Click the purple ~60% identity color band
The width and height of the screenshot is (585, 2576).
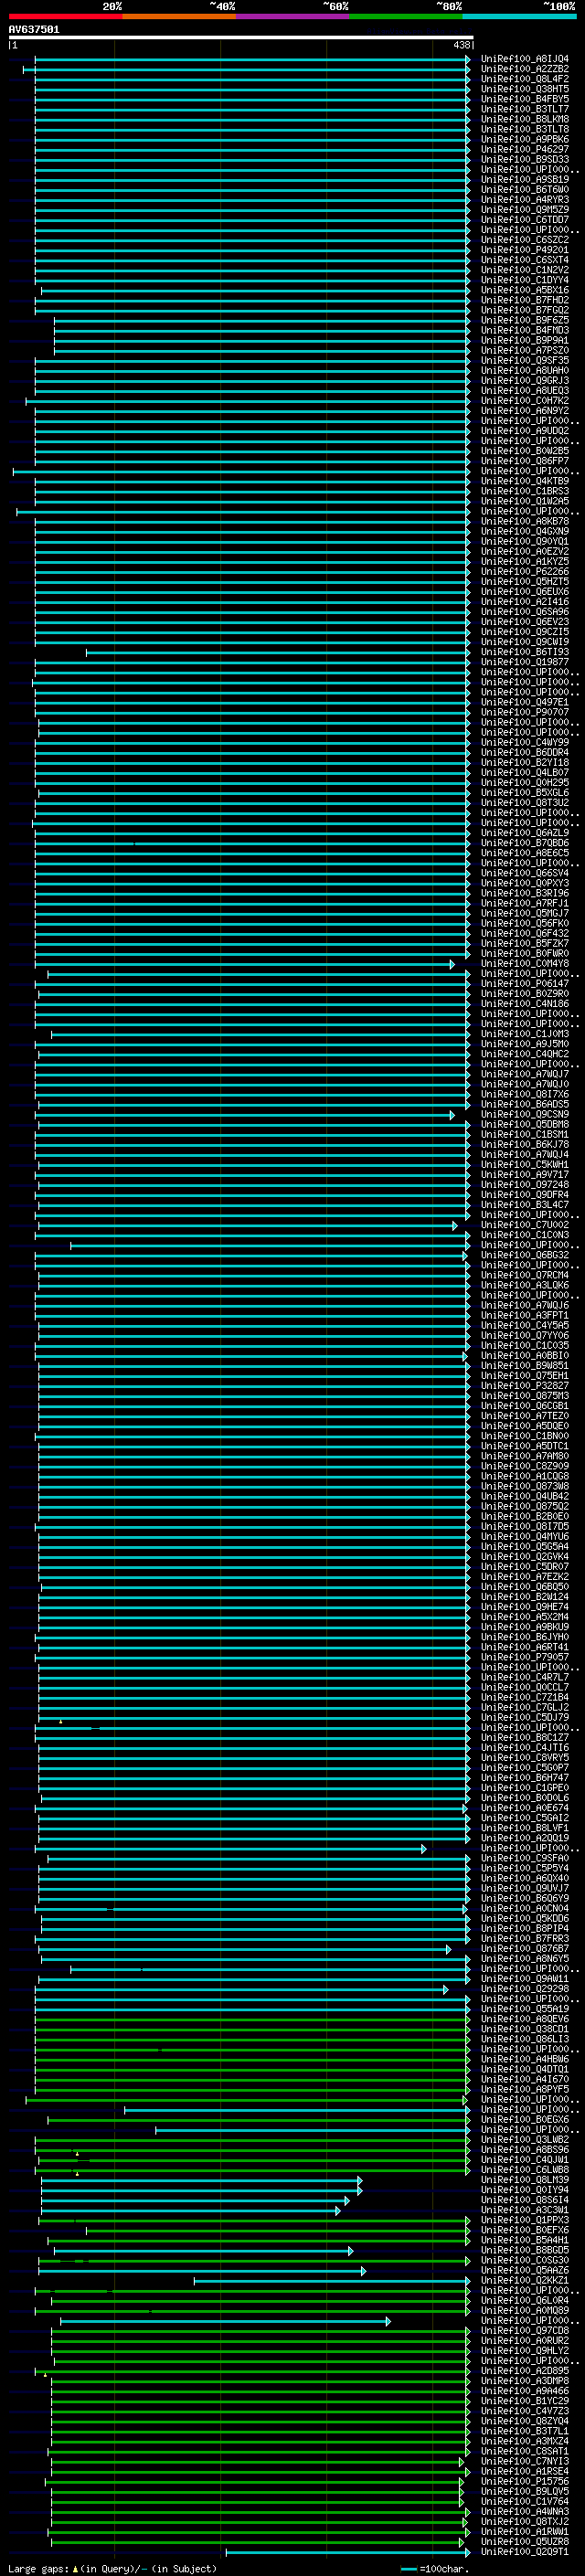click(292, 16)
